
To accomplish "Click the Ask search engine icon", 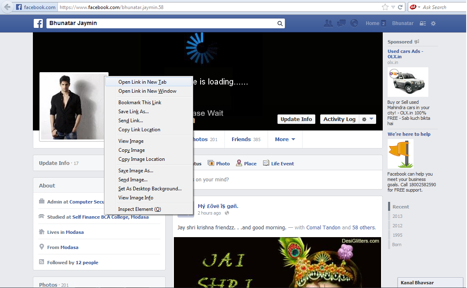I will click(413, 7).
